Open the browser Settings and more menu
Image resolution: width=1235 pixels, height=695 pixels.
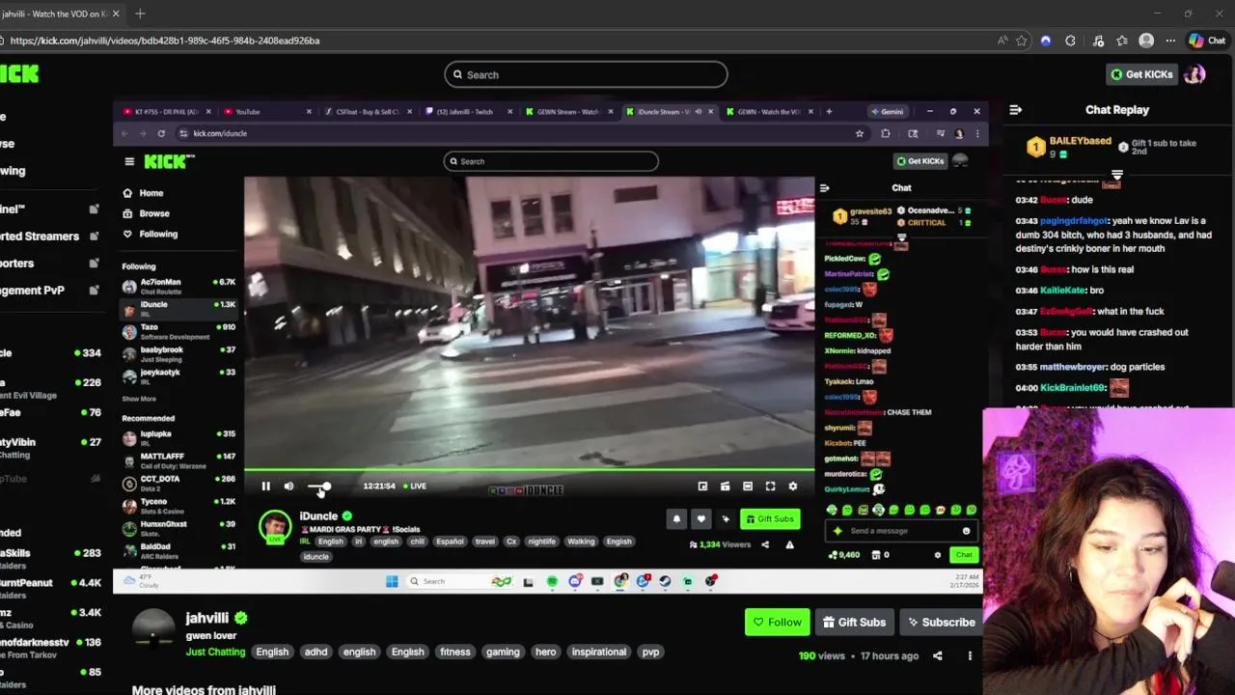click(x=1170, y=41)
